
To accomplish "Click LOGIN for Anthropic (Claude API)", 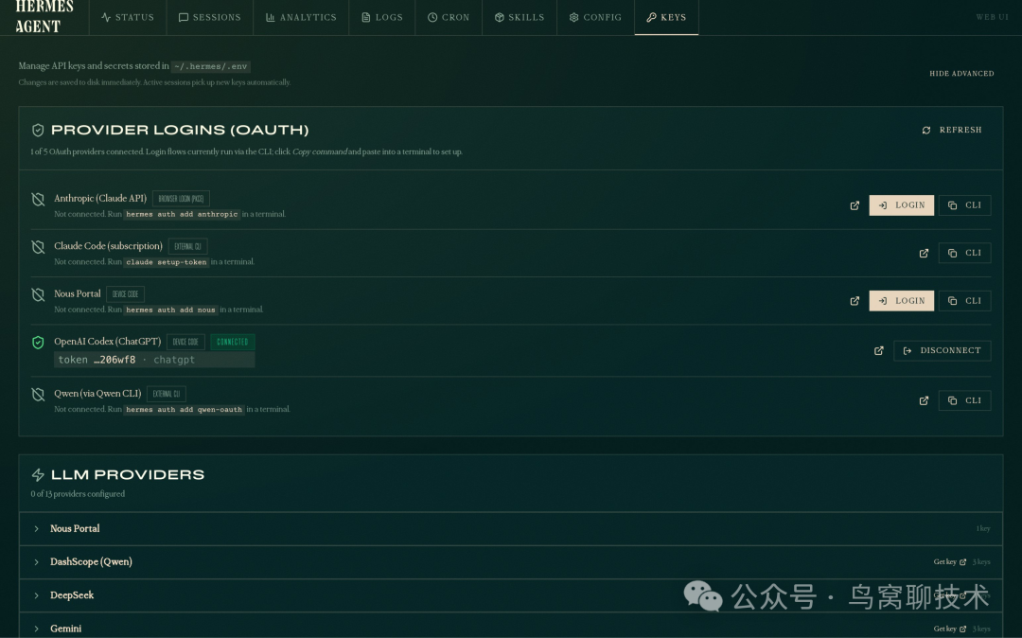I will pyautogui.click(x=901, y=204).
